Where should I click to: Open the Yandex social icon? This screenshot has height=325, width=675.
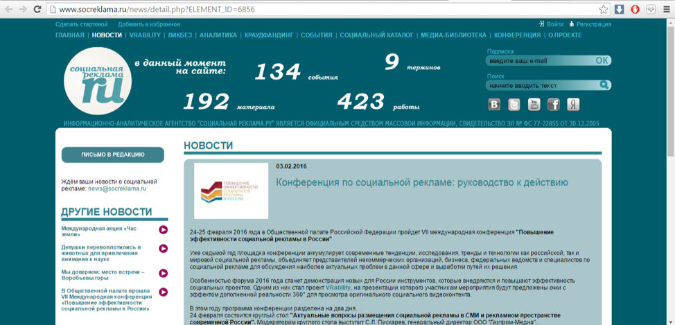[573, 105]
